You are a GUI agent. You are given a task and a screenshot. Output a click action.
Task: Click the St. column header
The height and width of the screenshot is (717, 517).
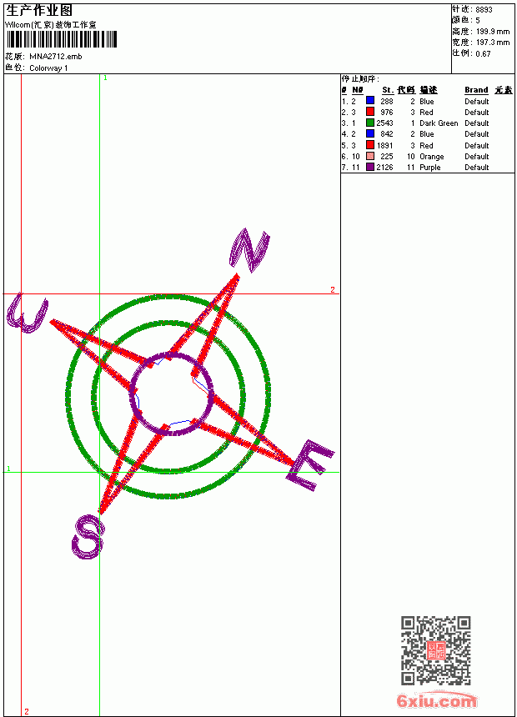388,90
